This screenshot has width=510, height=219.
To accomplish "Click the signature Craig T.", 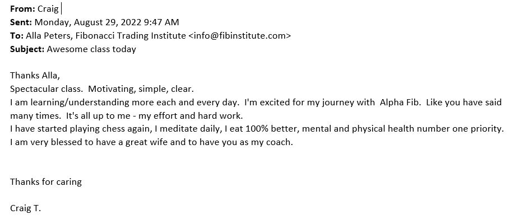I will 25,208.
